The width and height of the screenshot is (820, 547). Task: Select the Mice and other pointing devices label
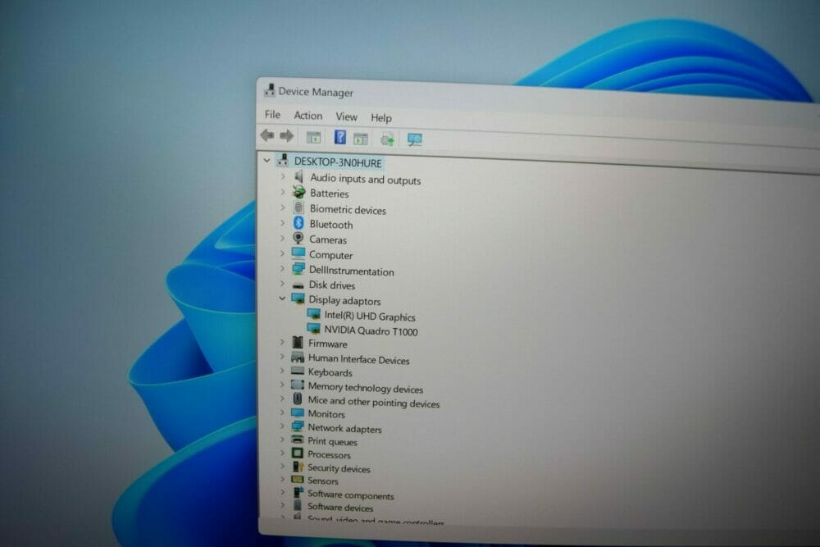tap(373, 402)
